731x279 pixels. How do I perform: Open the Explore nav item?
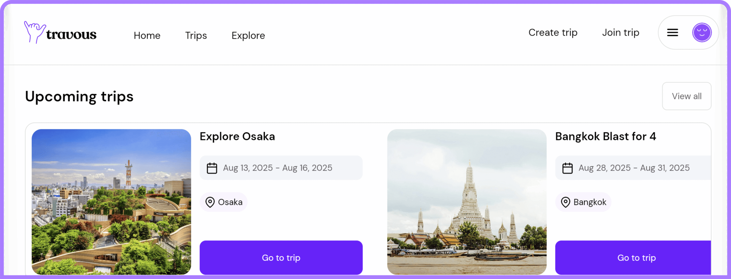[x=248, y=36]
